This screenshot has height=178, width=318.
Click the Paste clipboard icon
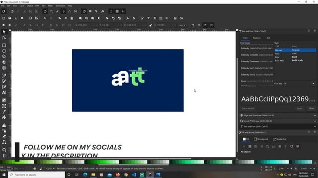pos(72,18)
